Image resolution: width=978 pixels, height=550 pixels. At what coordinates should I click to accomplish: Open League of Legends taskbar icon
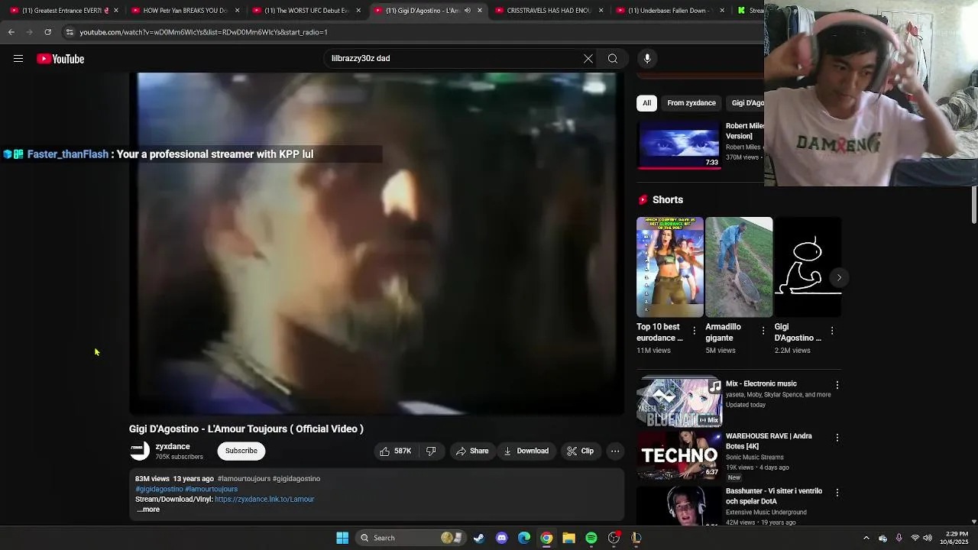636,538
